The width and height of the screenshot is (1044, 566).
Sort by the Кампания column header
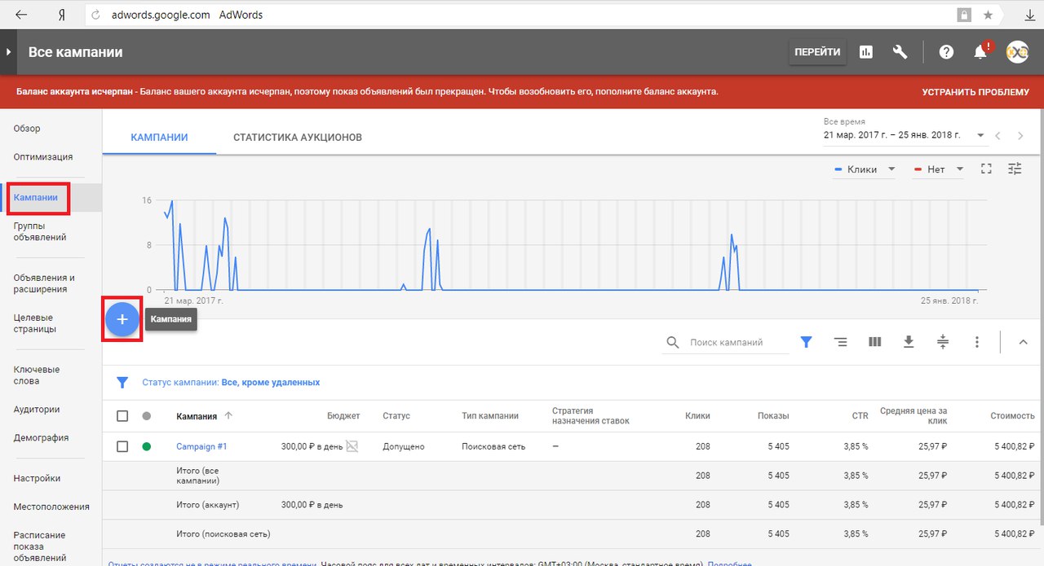197,416
